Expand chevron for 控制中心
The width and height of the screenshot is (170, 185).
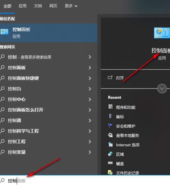pos(90,99)
